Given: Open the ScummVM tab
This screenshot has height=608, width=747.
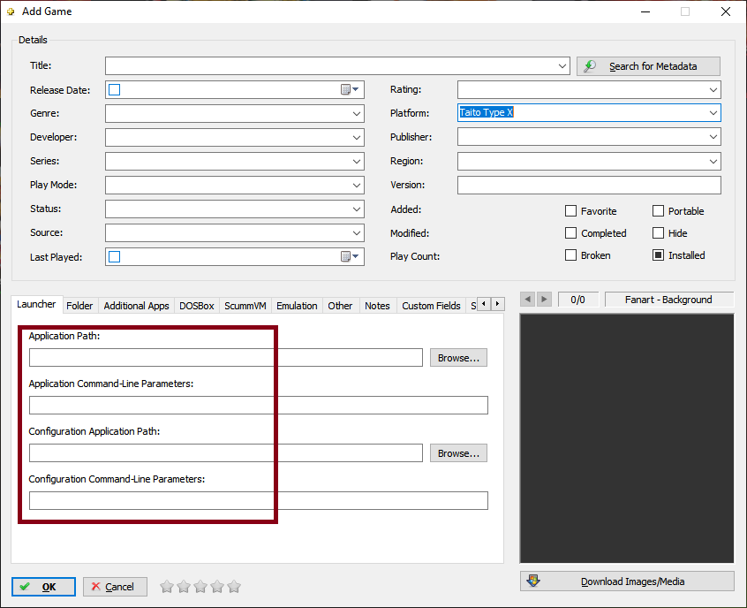Looking at the screenshot, I should 245,306.
